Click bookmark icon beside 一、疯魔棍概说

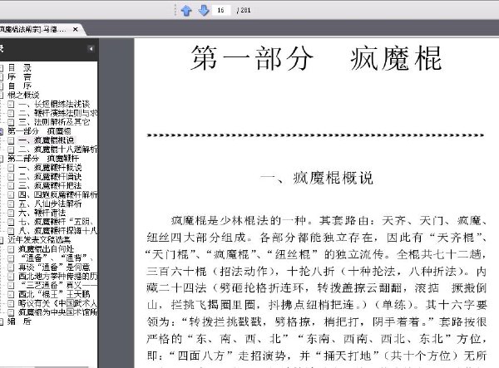click(11, 140)
